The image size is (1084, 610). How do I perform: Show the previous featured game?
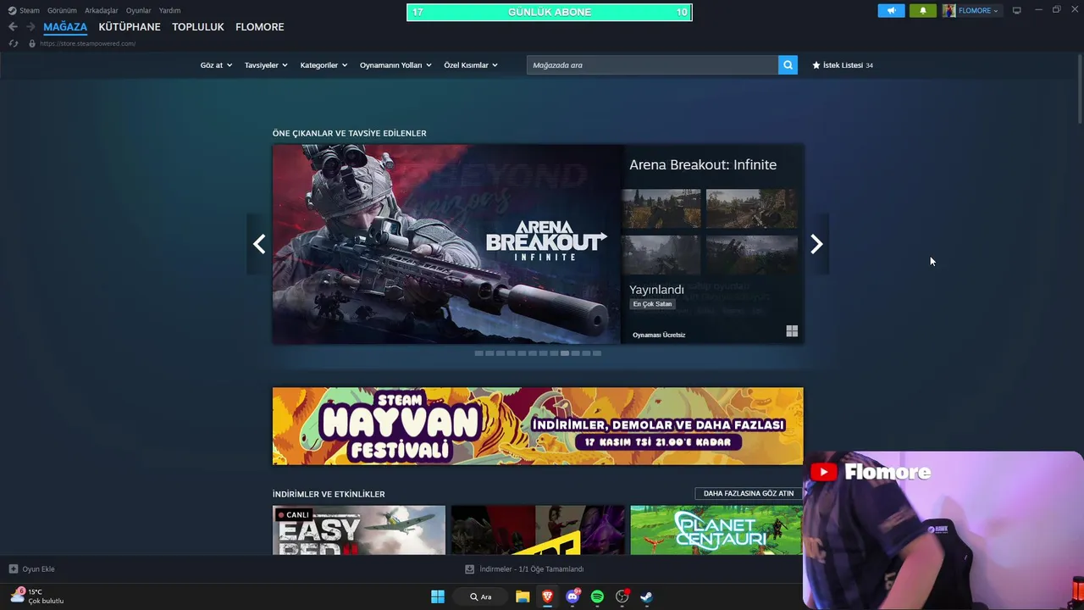259,244
